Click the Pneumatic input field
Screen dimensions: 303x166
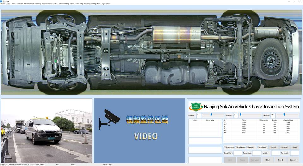coord(295,153)
